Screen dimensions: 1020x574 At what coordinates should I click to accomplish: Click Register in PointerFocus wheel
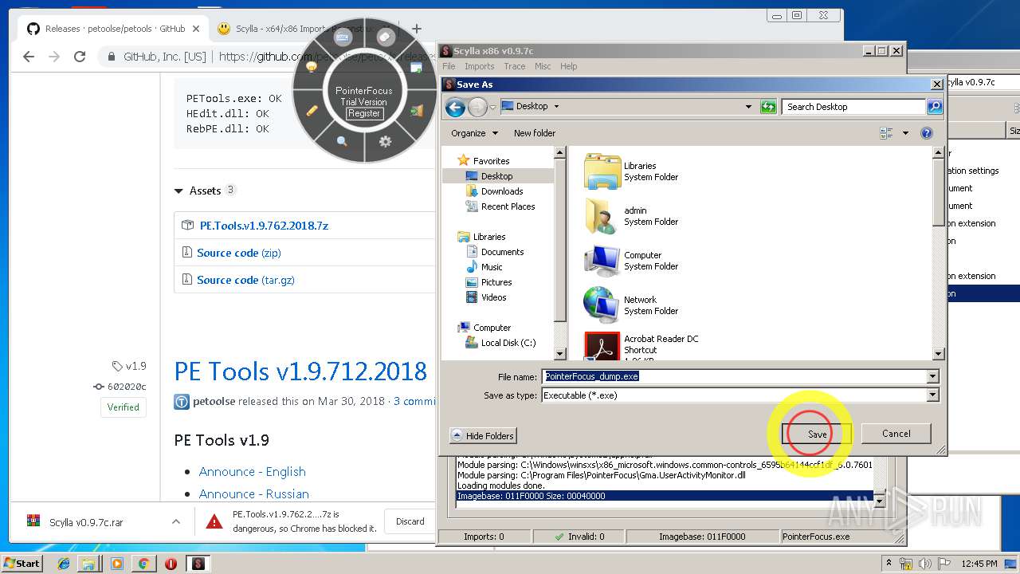[363, 113]
